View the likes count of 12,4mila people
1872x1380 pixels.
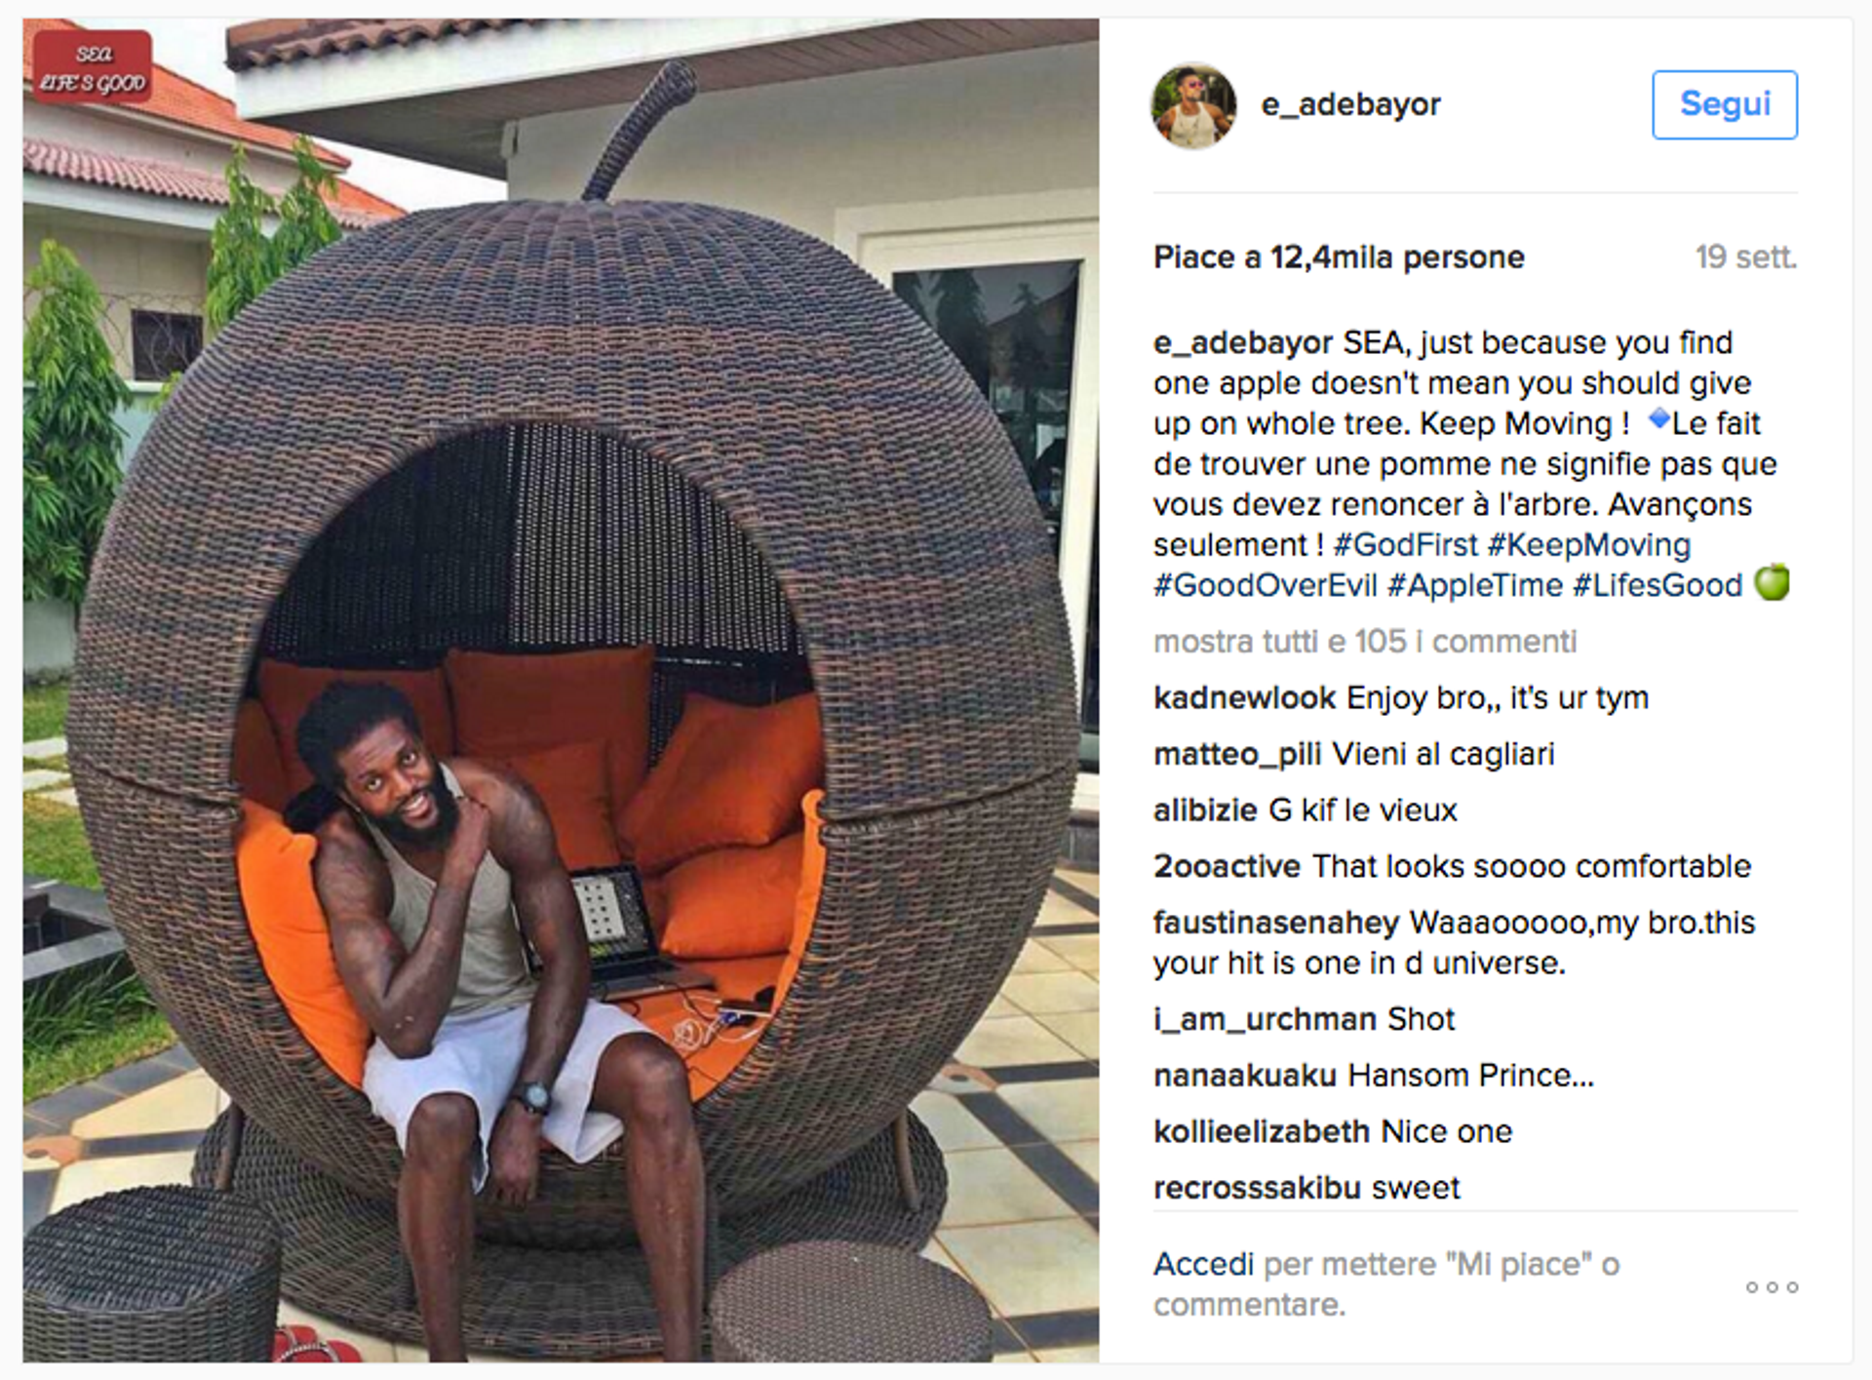point(1339,257)
